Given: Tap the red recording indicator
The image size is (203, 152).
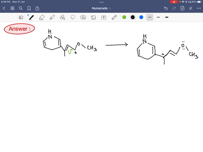Looking at the screenshot, I should [174, 2].
